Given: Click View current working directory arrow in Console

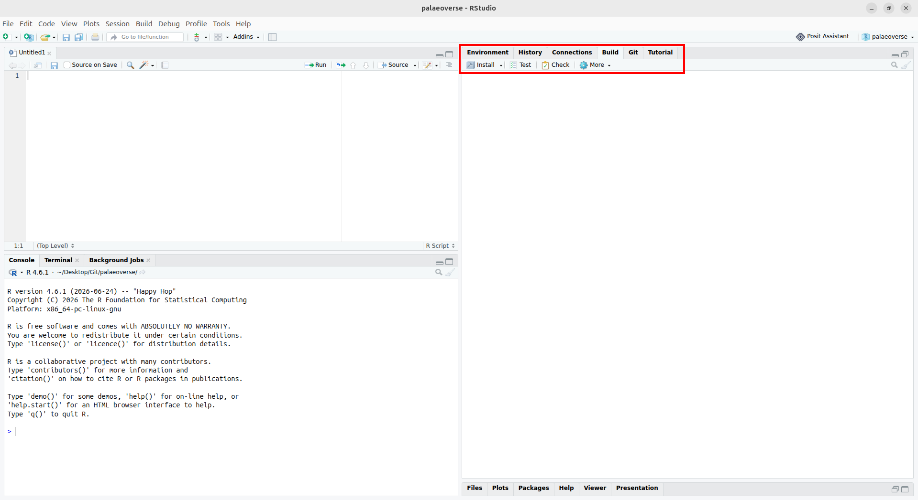Looking at the screenshot, I should (143, 272).
